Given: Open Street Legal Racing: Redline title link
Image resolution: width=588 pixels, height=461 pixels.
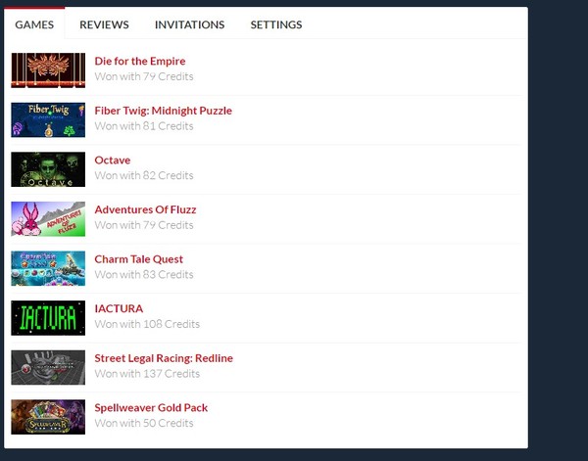Looking at the screenshot, I should coord(164,358).
